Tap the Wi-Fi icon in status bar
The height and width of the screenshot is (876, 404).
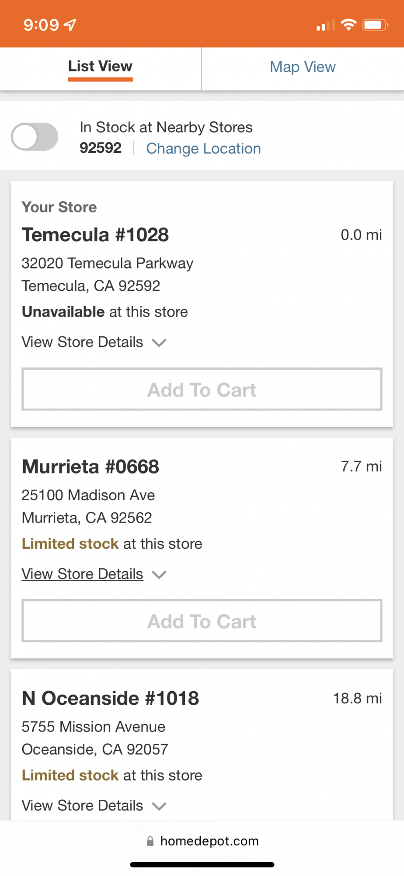click(x=348, y=25)
